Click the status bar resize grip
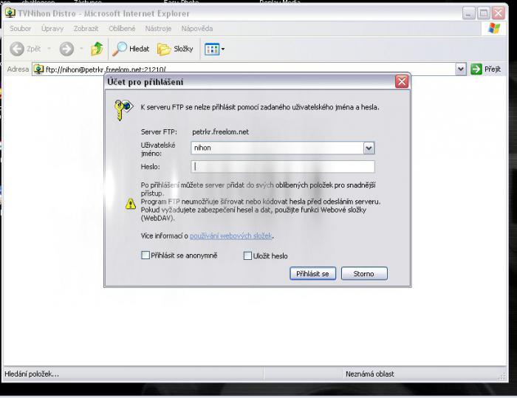This screenshot has width=517, height=398. click(503, 377)
